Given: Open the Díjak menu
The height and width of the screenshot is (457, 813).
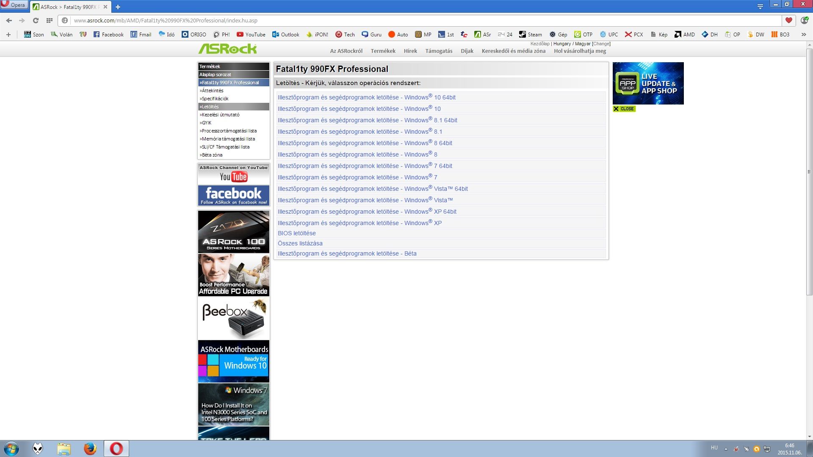Looking at the screenshot, I should click(467, 51).
